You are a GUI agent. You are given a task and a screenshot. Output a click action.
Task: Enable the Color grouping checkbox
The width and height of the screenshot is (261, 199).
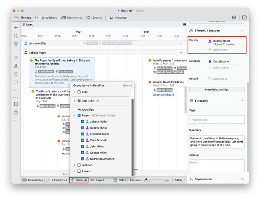point(79,92)
